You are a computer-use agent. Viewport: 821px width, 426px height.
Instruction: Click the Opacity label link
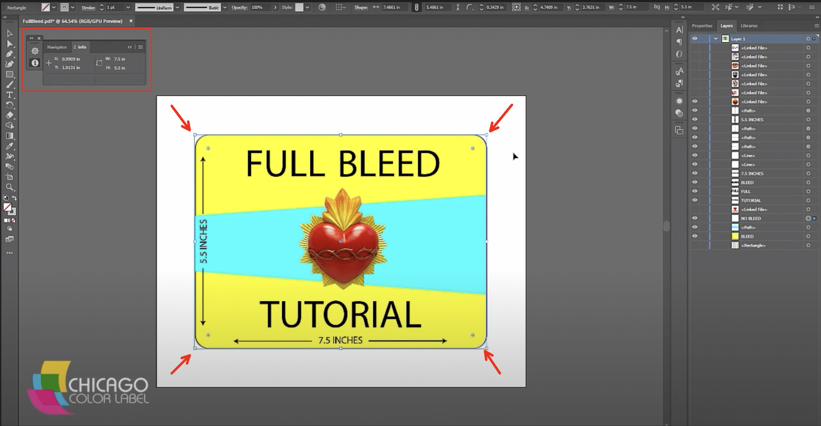pos(239,7)
